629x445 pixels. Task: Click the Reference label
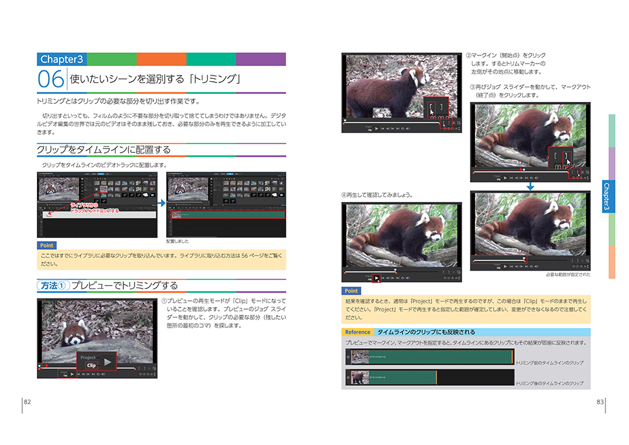click(x=357, y=332)
